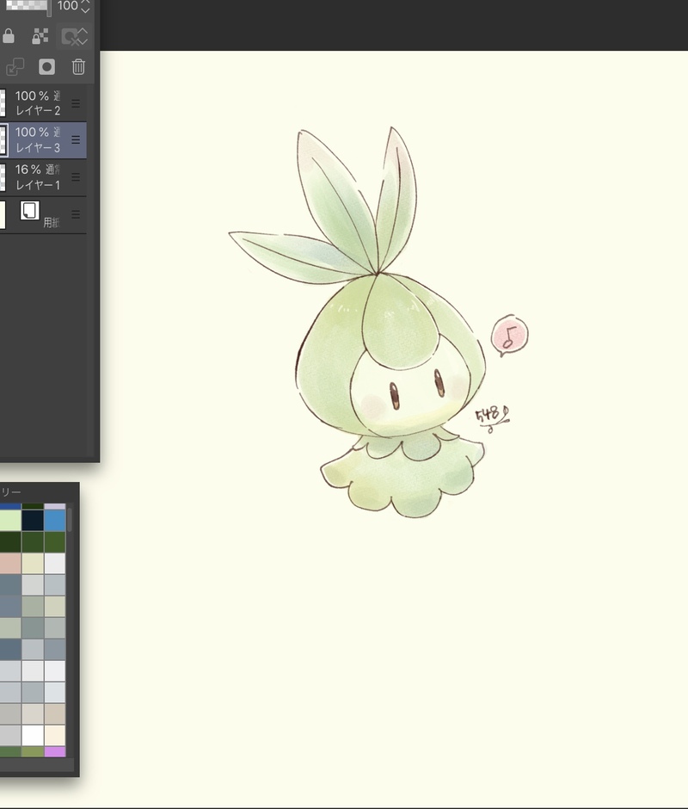Click the Transfer to Lower Layer icon
Screen dimensions: 688x809
[15, 66]
